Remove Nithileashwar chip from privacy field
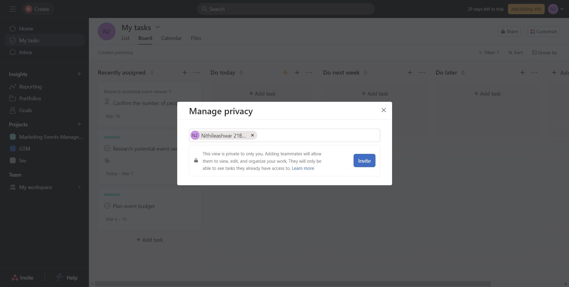 pyautogui.click(x=252, y=135)
